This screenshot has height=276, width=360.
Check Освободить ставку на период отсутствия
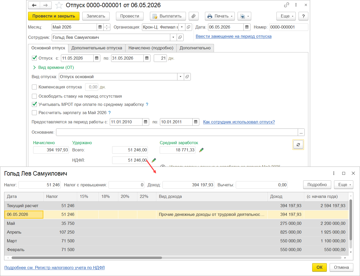pyautogui.click(x=34, y=96)
